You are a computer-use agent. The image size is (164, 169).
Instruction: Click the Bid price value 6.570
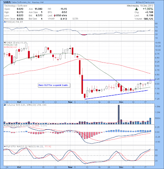point(39,16)
